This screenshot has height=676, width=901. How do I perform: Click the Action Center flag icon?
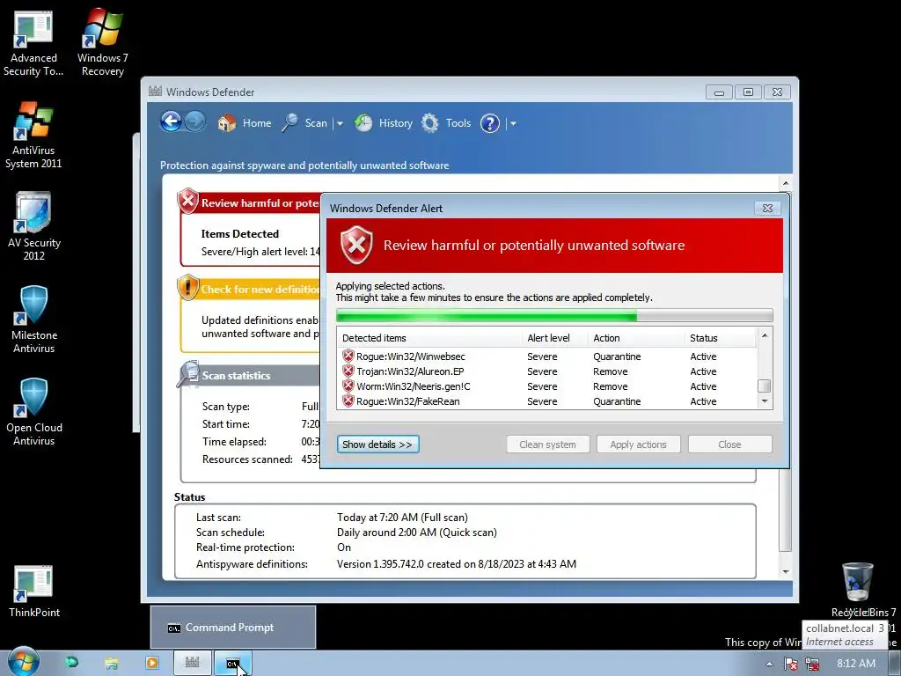(791, 664)
